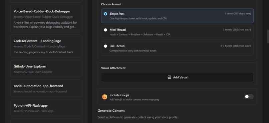Select the CodeToContent---LandingPage repository title
Screen dimensions: 269x123
37,41
